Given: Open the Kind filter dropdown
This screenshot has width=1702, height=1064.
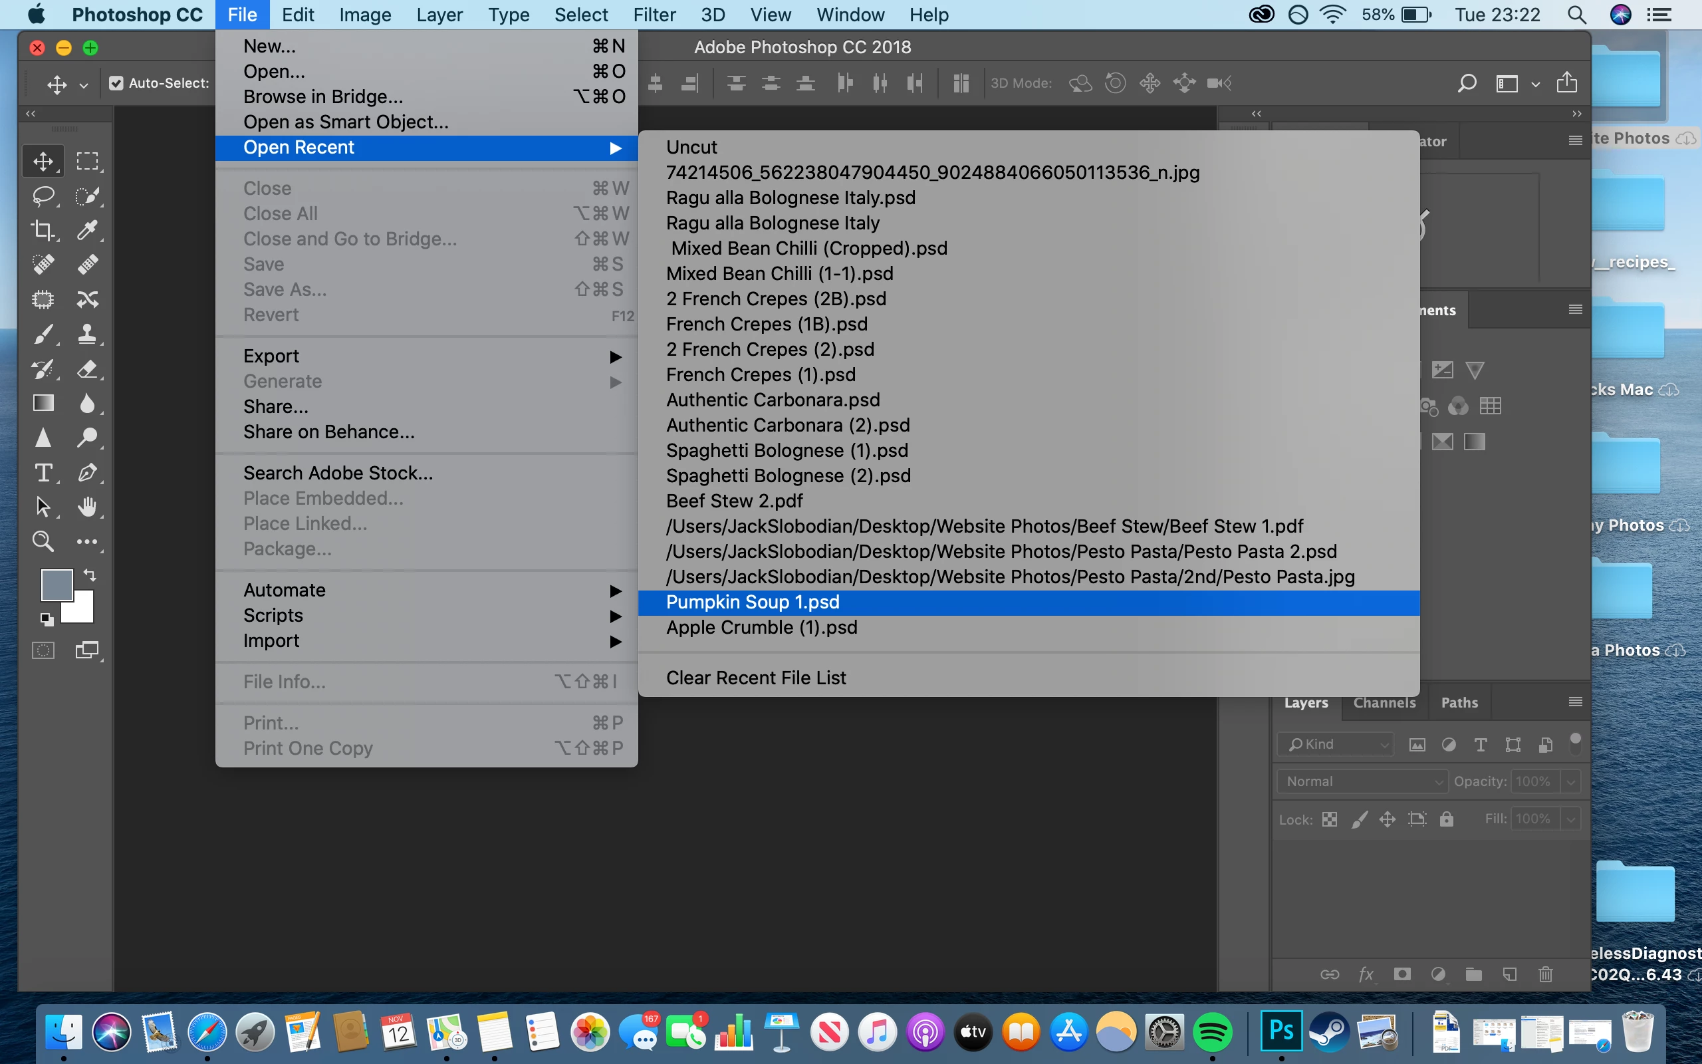Looking at the screenshot, I should tap(1336, 744).
